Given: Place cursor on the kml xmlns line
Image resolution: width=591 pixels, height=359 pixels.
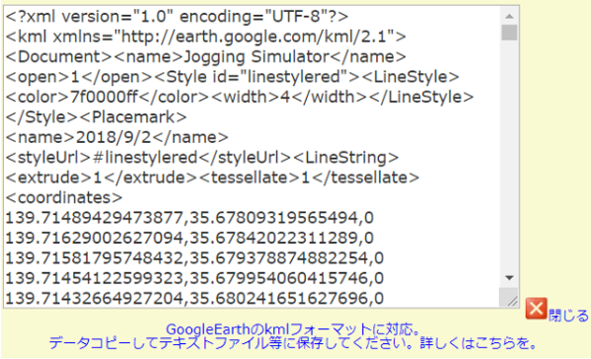Looking at the screenshot, I should point(206,36).
